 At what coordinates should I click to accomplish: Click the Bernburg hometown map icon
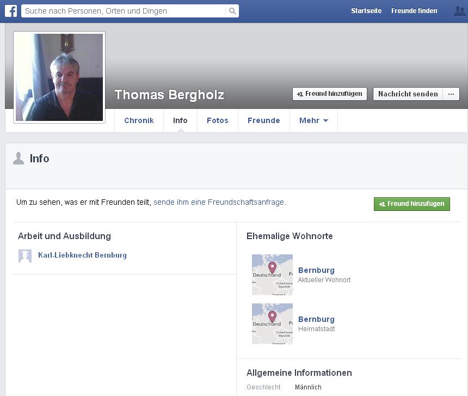click(x=272, y=324)
